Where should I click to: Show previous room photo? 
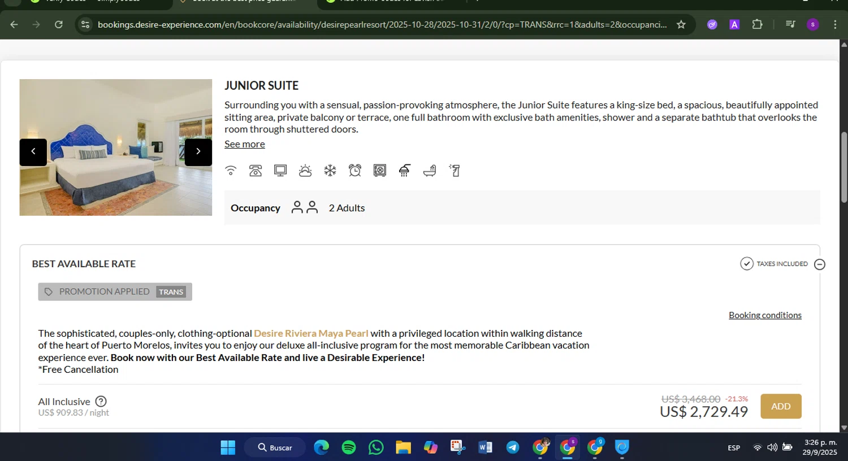coord(33,151)
